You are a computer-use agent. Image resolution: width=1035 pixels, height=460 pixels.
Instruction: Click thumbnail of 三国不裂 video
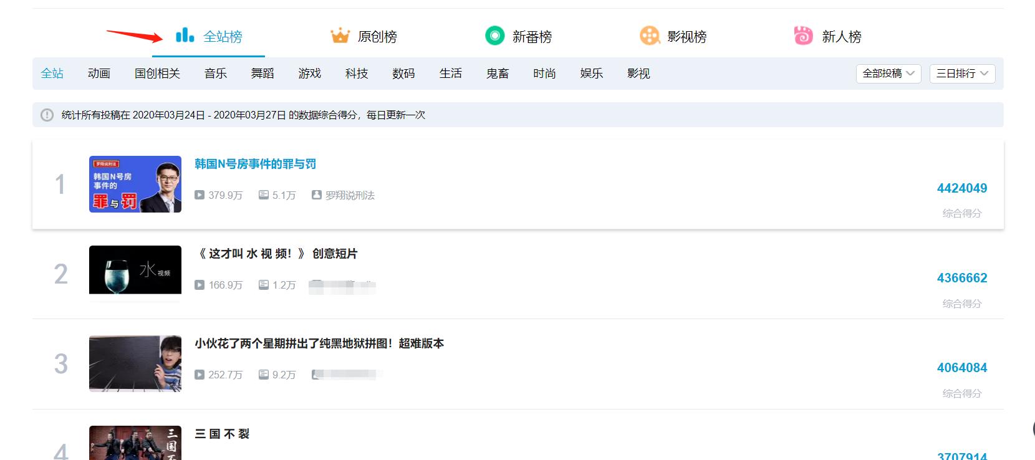tap(135, 443)
